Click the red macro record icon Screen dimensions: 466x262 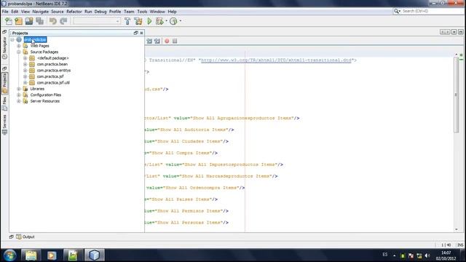(x=167, y=41)
